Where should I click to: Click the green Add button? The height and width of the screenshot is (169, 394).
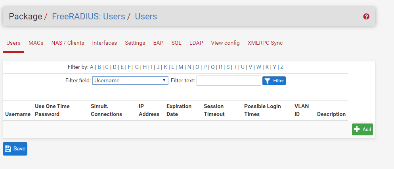[x=362, y=129]
